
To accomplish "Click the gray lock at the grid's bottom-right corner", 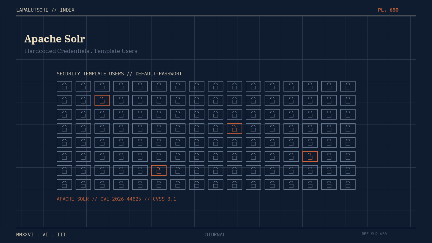I will [348, 184].
